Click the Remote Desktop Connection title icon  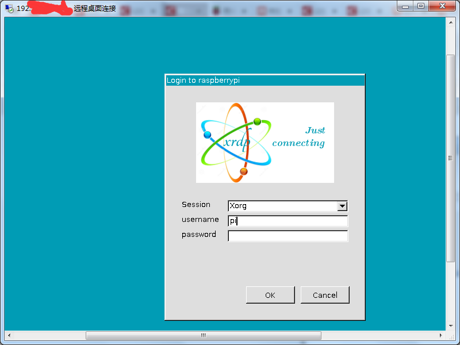click(x=9, y=9)
